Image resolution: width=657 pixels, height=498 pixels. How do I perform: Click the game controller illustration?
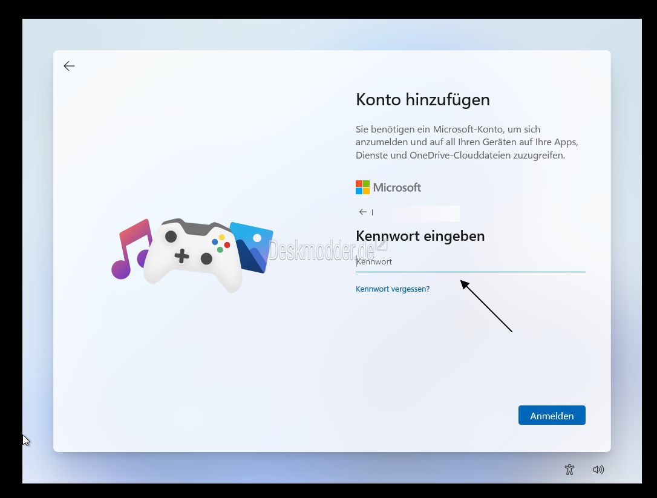pos(193,254)
